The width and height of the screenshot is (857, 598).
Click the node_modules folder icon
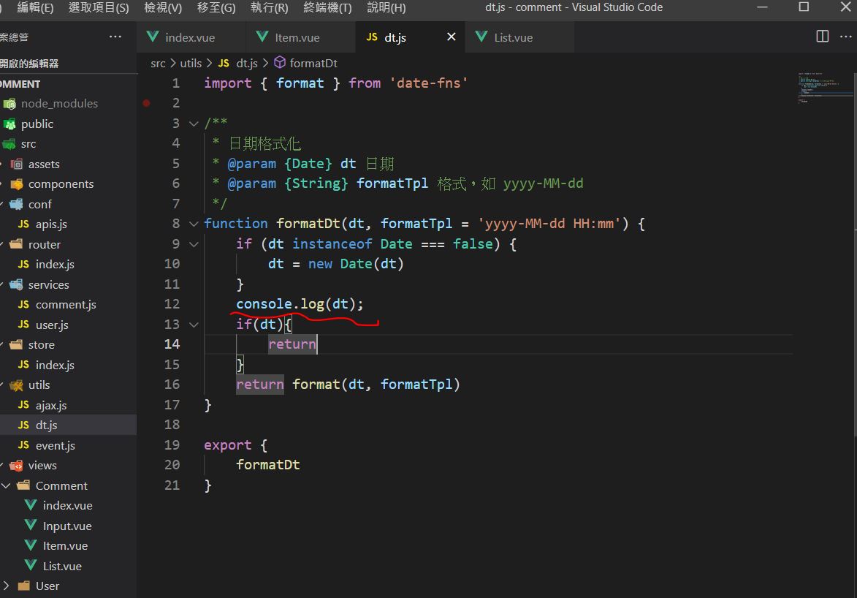9,104
